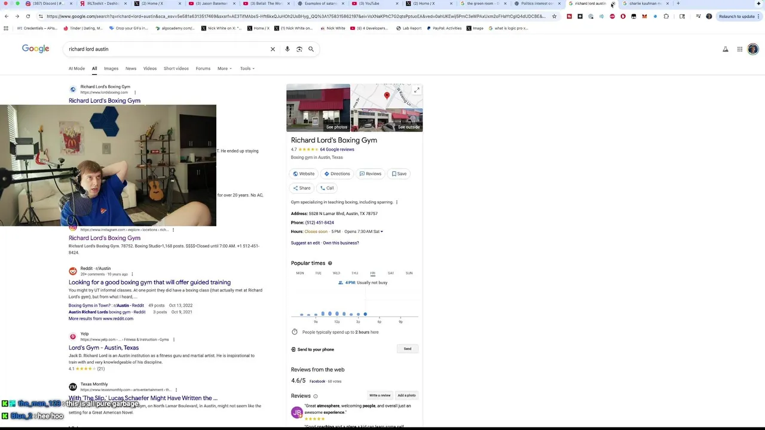The height and width of the screenshot is (430, 765).
Task: Show info about Reviews section
Action: click(316, 396)
